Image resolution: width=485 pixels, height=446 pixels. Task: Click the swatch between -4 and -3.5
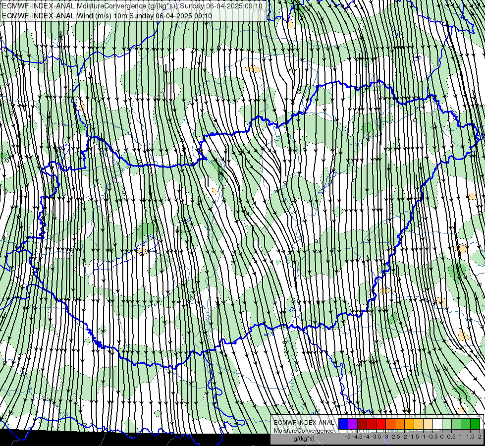pyautogui.click(x=372, y=424)
